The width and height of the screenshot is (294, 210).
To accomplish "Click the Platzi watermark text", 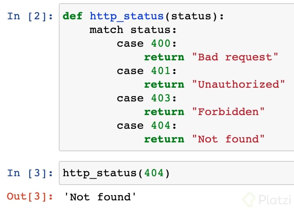I will pyautogui.click(x=275, y=200).
